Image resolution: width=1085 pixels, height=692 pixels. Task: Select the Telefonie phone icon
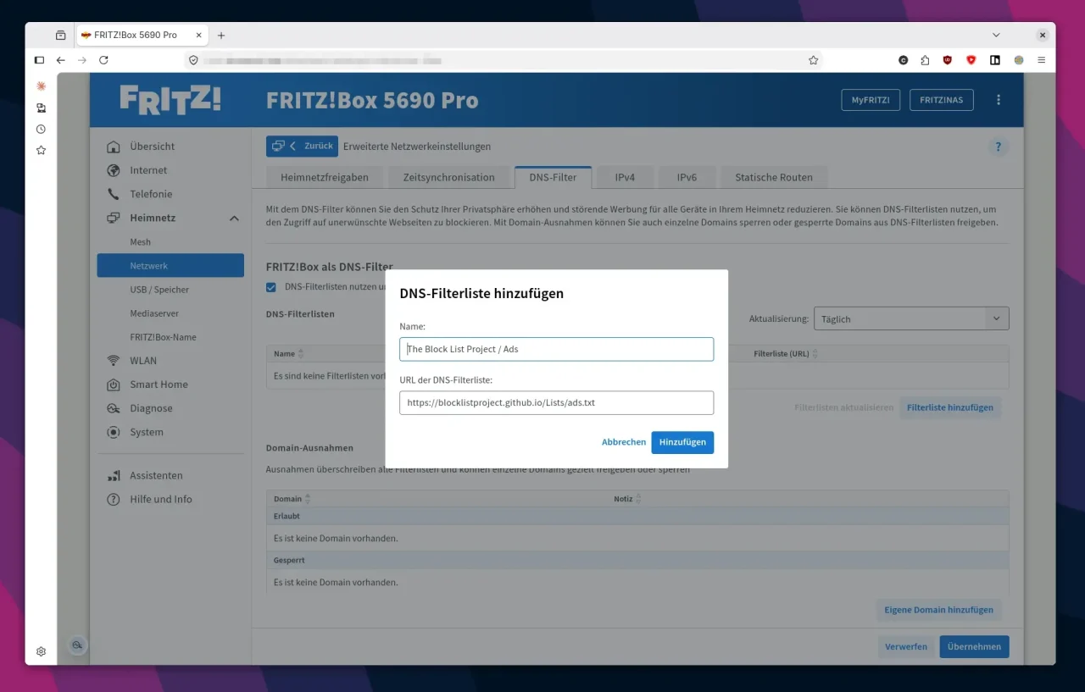coord(114,194)
